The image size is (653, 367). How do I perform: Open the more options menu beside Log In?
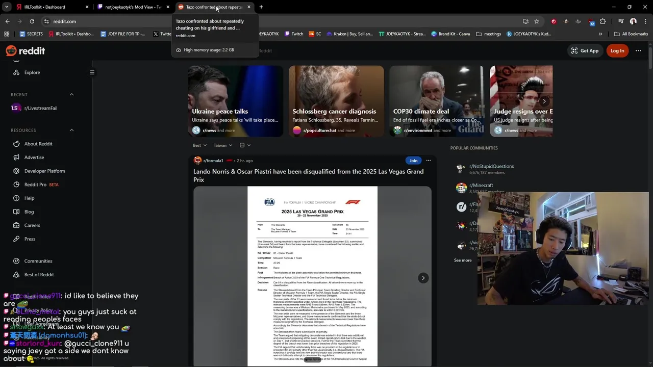pyautogui.click(x=638, y=50)
